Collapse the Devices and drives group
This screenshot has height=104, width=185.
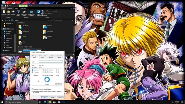coord(17,47)
